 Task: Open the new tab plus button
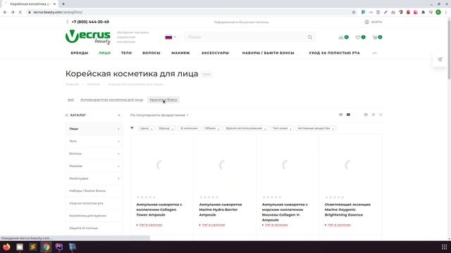(x=63, y=4)
